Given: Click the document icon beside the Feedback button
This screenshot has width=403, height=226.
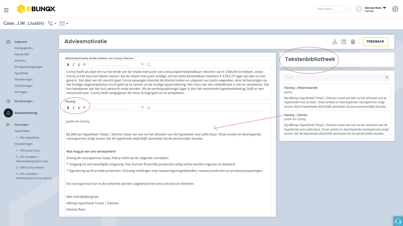Looking at the screenshot, I should (x=353, y=42).
